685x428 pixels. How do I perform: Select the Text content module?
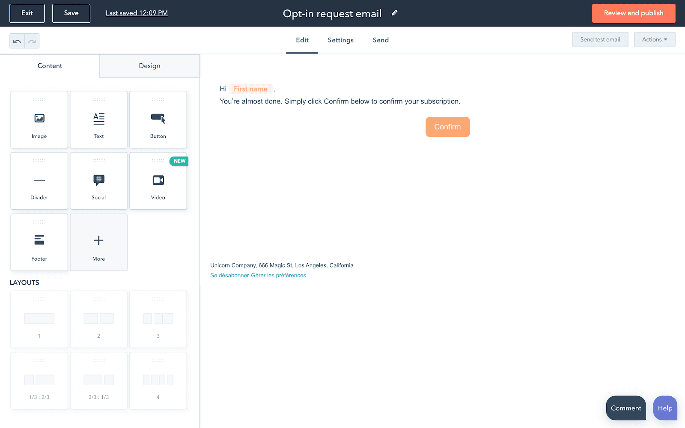(99, 119)
